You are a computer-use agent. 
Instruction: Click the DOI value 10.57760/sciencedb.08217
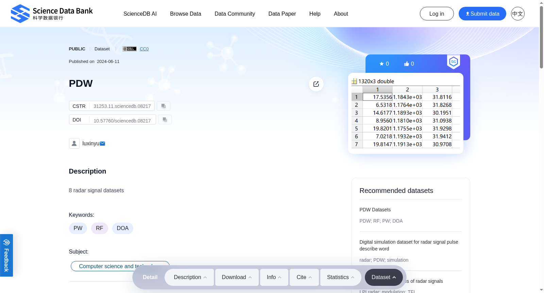122,121
